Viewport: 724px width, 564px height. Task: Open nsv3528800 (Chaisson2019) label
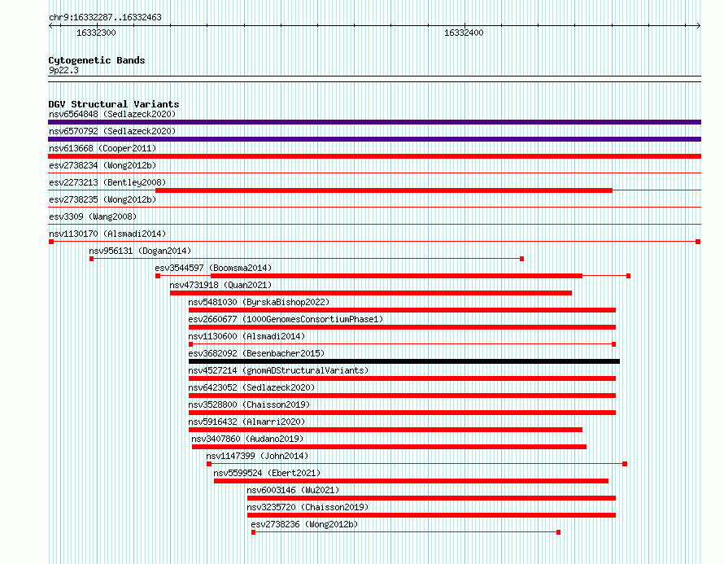[x=250, y=404]
